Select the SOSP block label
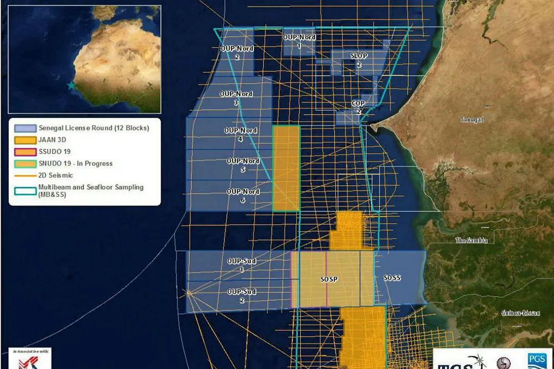Viewport: 554px width, 369px height. [x=329, y=280]
